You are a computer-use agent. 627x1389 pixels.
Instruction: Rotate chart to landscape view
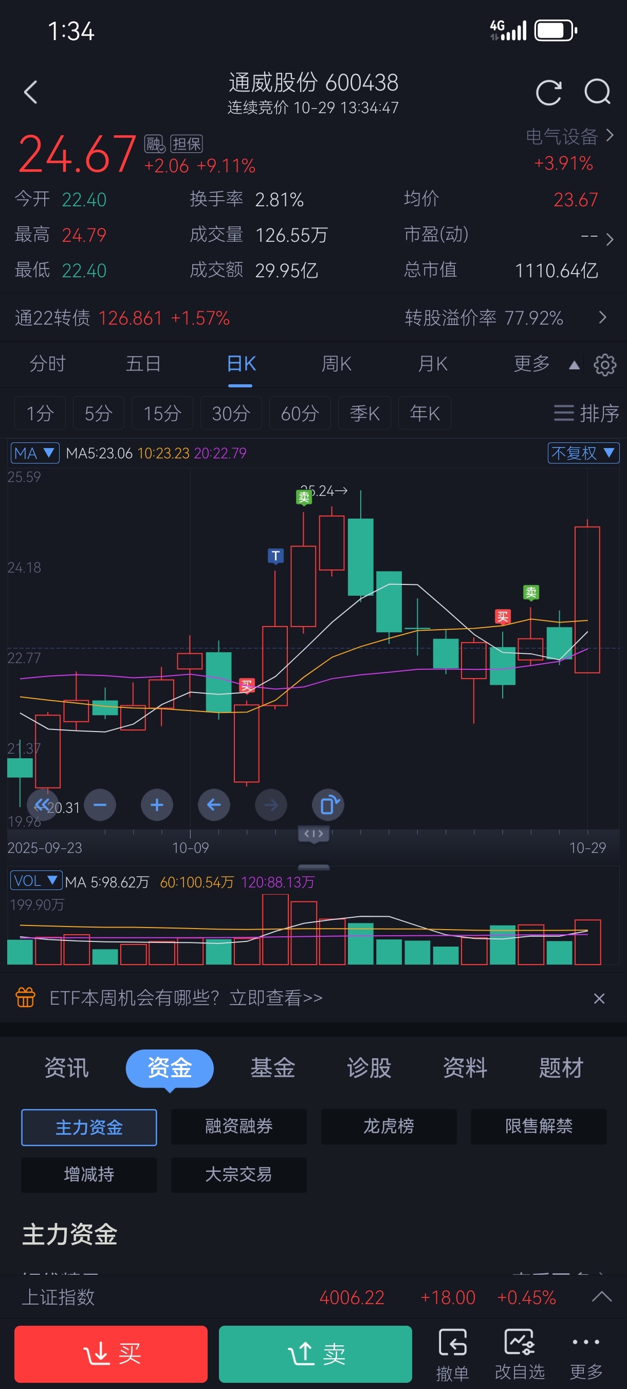point(327,805)
